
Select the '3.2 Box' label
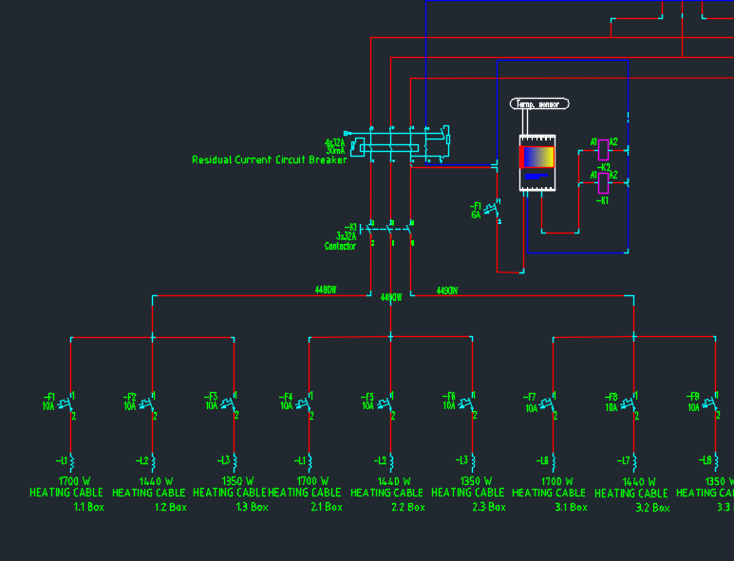(652, 508)
